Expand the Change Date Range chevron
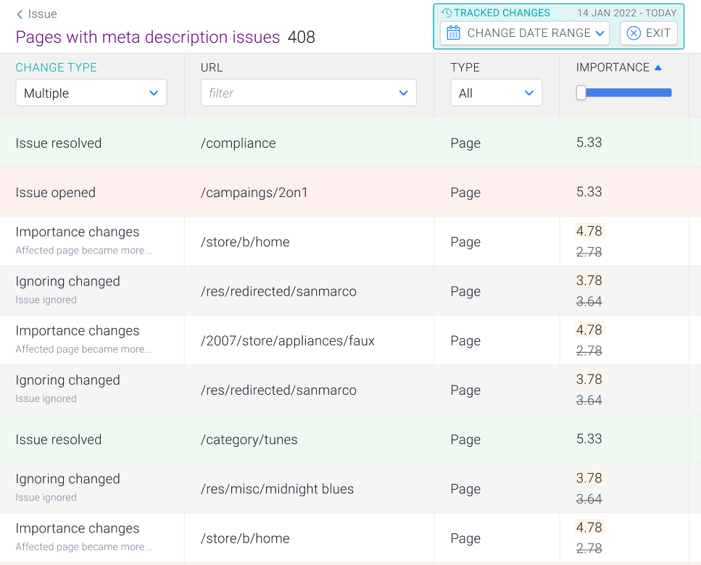The image size is (701, 565). click(x=600, y=33)
